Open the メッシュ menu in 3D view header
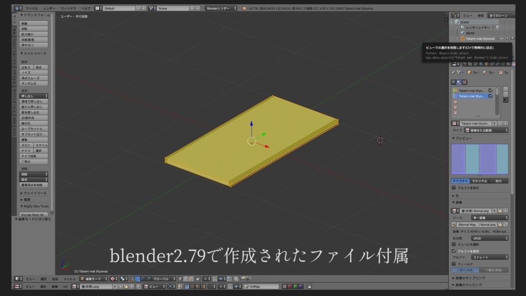 coord(69,279)
